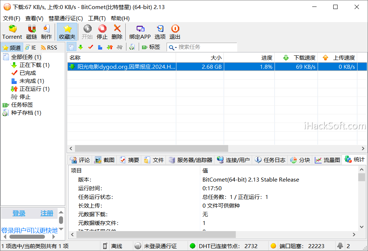The height and width of the screenshot is (251, 368).
Task: Click the 开始 start button
Action: 87,32
